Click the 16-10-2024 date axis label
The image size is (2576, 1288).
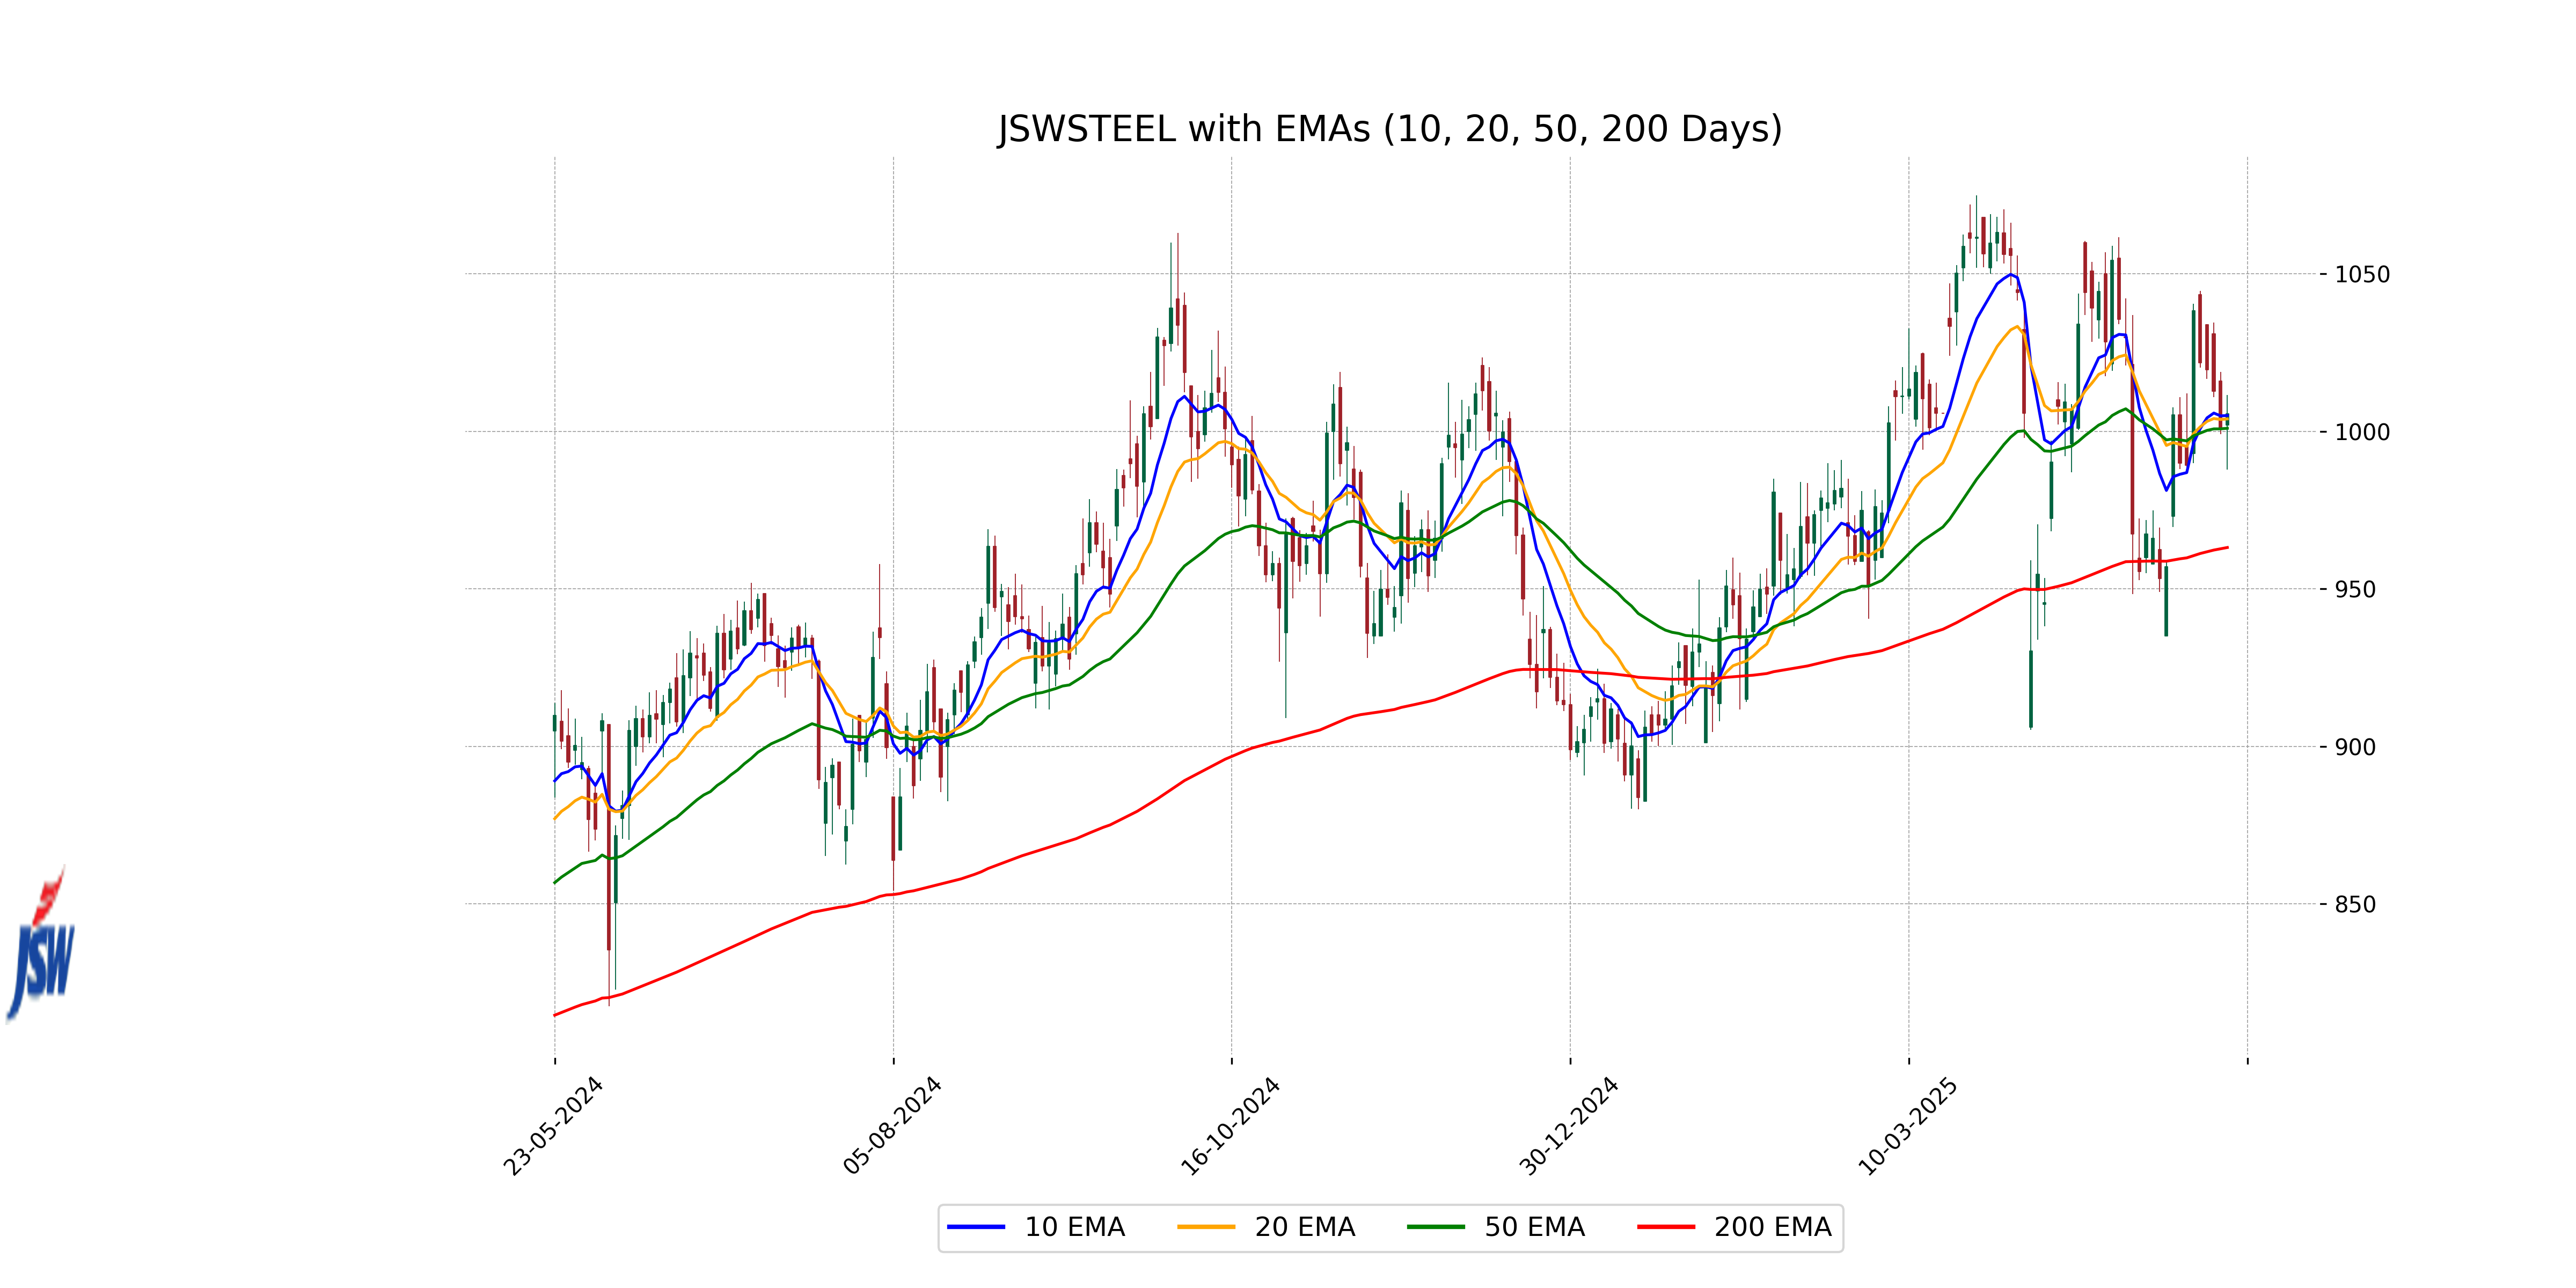pyautogui.click(x=1230, y=1126)
